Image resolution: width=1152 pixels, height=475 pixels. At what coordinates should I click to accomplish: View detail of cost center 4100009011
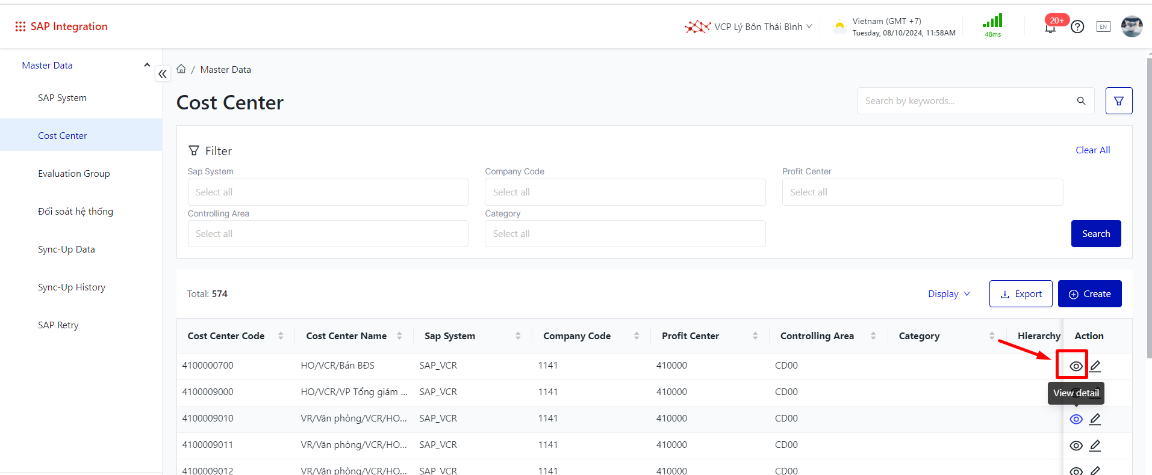pos(1076,446)
